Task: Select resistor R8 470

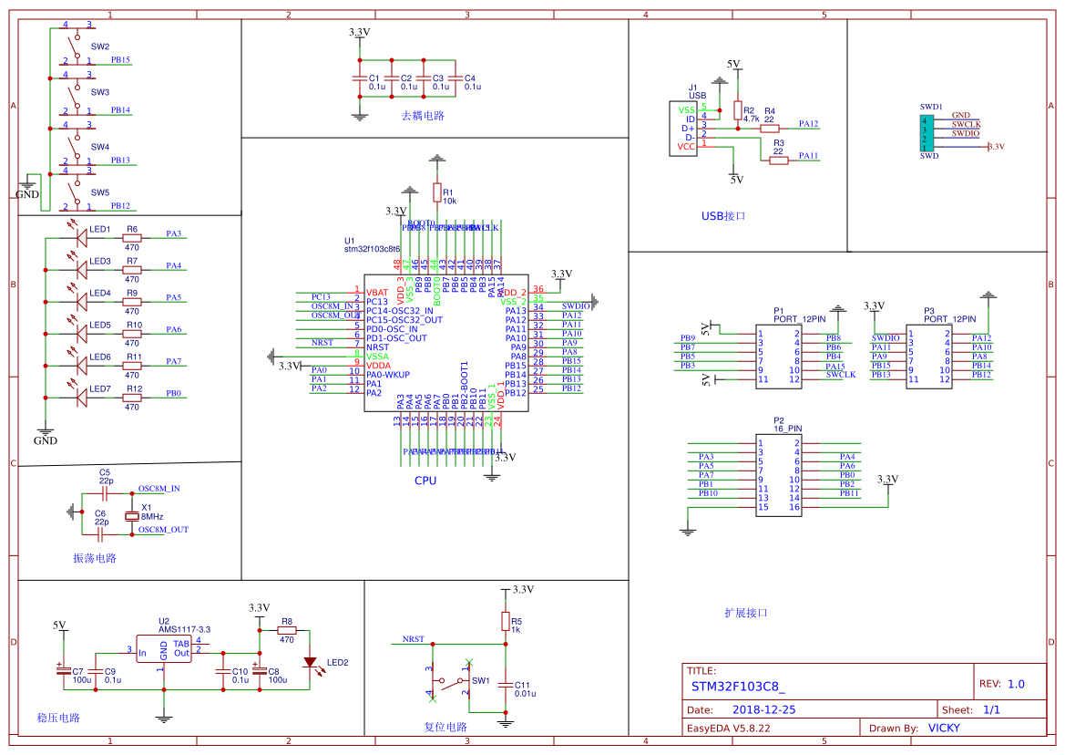Action: 287,631
